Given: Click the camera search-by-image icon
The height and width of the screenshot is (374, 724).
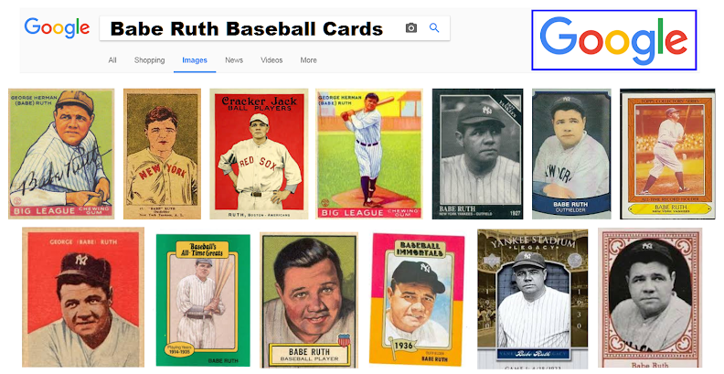Looking at the screenshot, I should point(411,28).
